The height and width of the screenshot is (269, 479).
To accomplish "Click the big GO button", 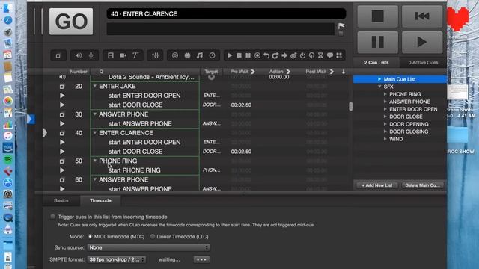I will [71, 22].
